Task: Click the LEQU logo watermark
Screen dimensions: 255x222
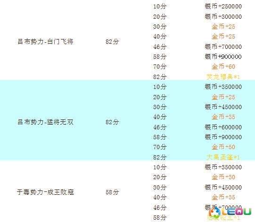Action: (x=230, y=212)
